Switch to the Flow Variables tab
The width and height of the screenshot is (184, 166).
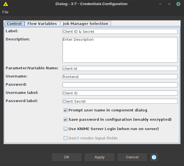pos(42,24)
